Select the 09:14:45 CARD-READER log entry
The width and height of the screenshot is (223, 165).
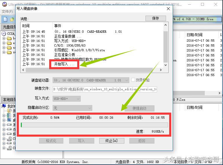tap(88, 32)
